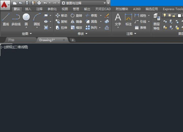This screenshot has width=183, height=132.
Task: Click the 标注 (Dimension) tool
Action: [128, 20]
